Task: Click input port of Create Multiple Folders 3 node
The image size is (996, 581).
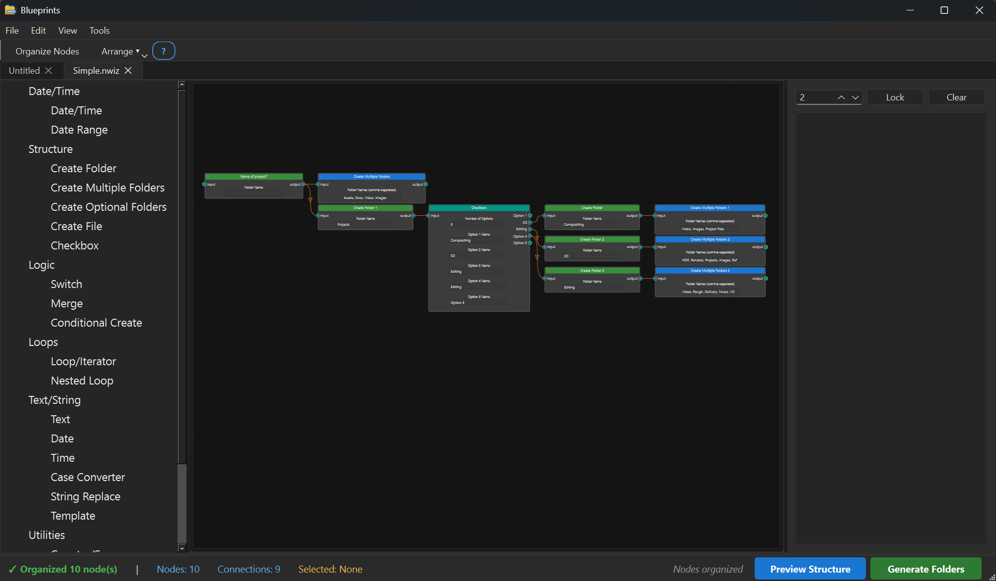Action: [655, 278]
